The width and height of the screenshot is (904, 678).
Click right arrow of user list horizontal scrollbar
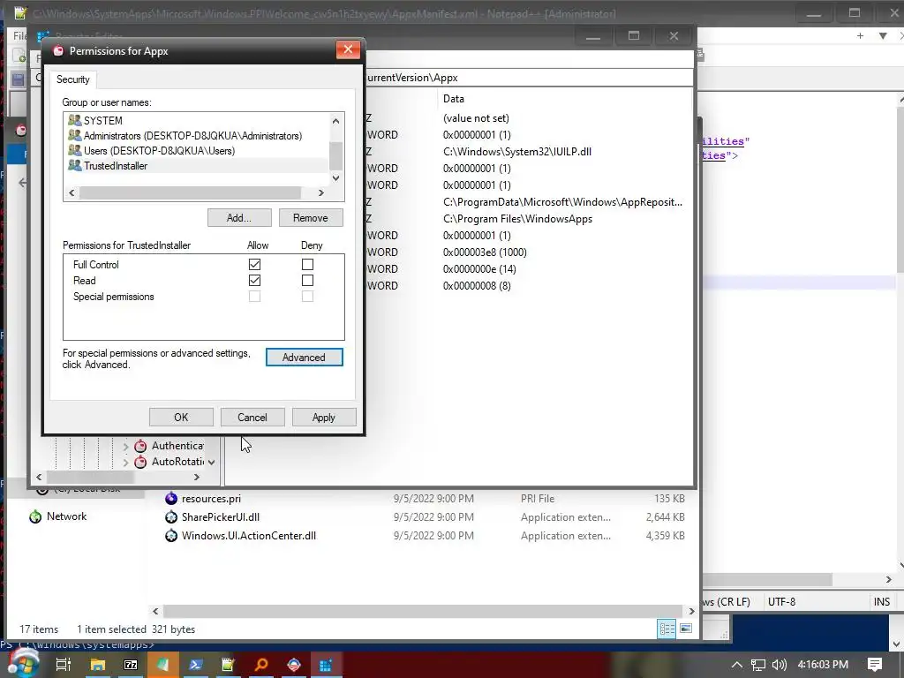click(321, 192)
